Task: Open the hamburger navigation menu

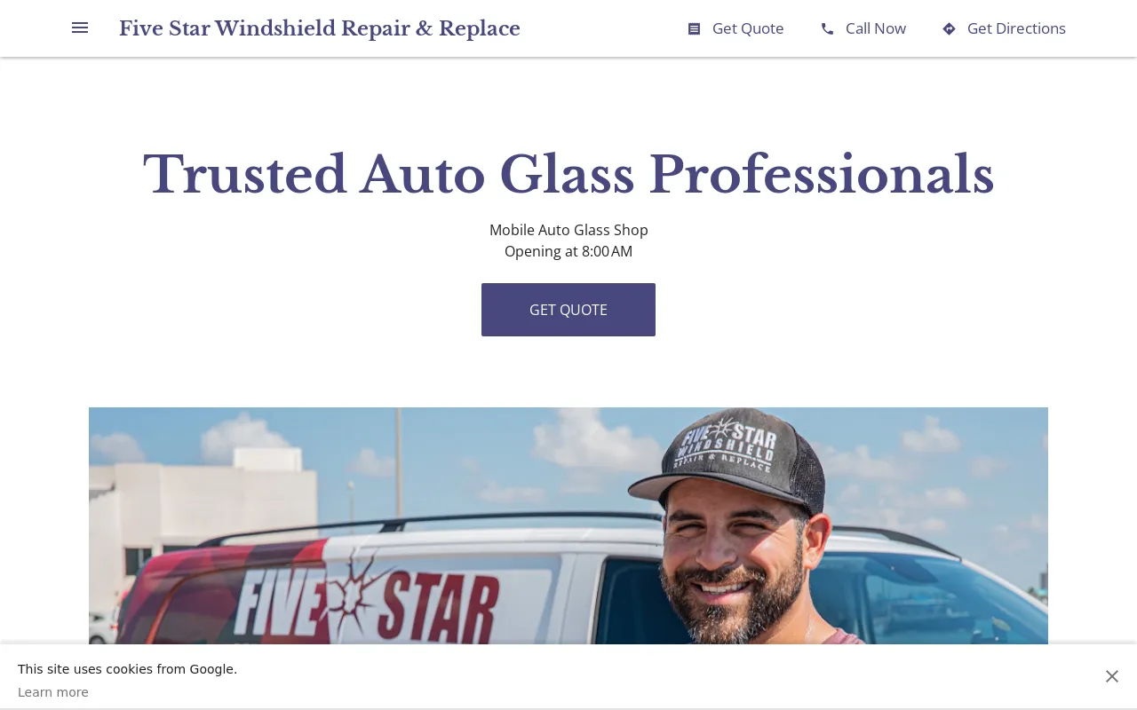Action: point(80,28)
